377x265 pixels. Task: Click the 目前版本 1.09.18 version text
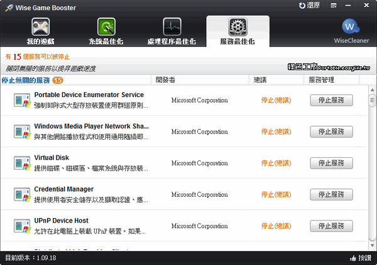coord(31,258)
